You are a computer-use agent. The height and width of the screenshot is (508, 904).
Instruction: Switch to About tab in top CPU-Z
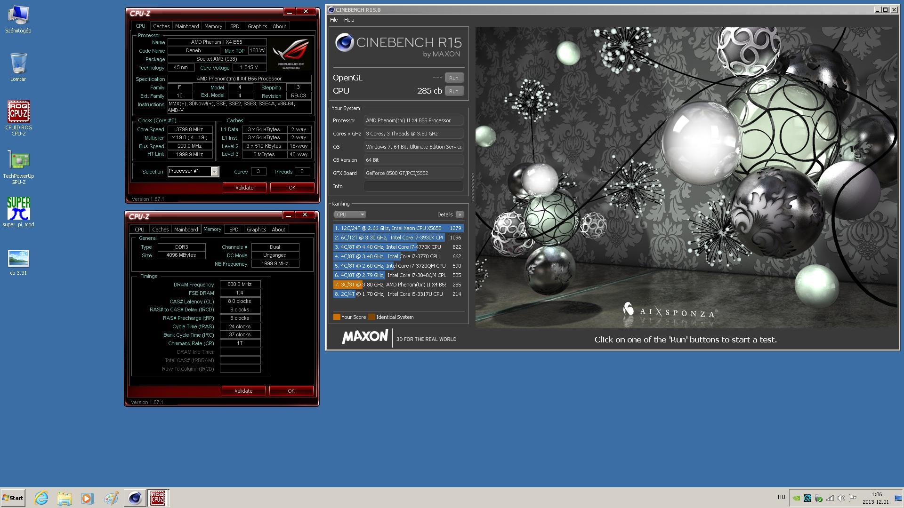[x=279, y=26]
